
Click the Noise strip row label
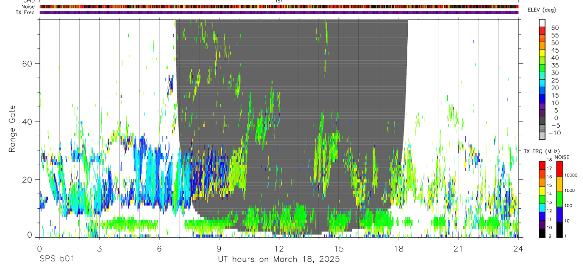(x=28, y=7)
